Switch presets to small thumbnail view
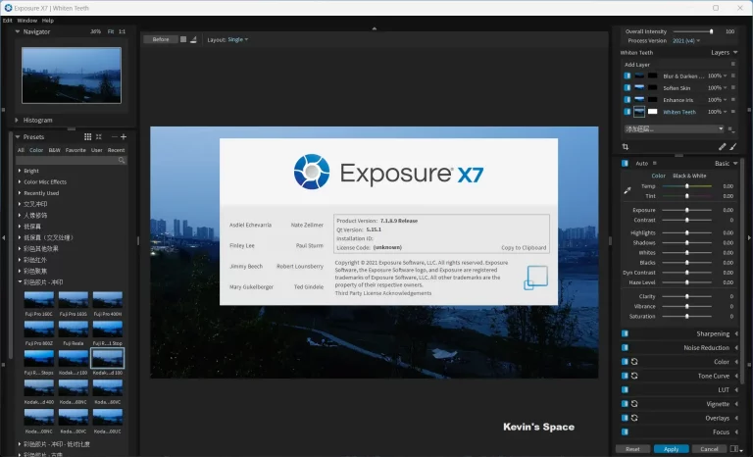The width and height of the screenshot is (753, 457). tap(98, 137)
